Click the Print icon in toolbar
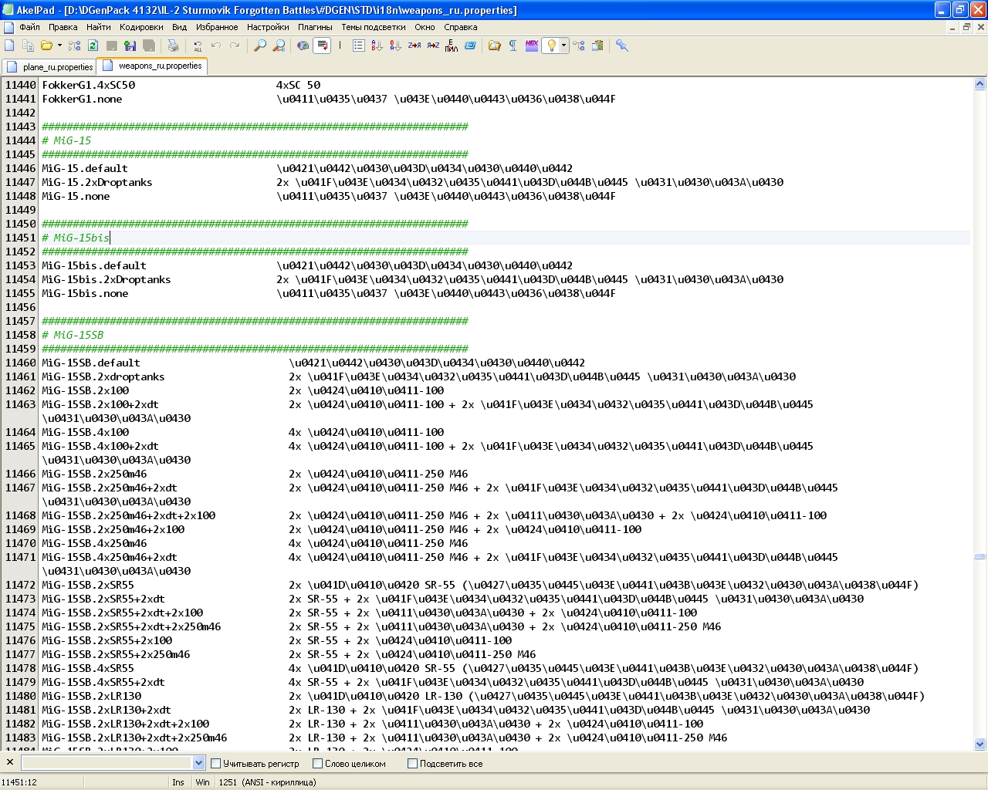Screen dimensions: 988x790 tap(174, 46)
